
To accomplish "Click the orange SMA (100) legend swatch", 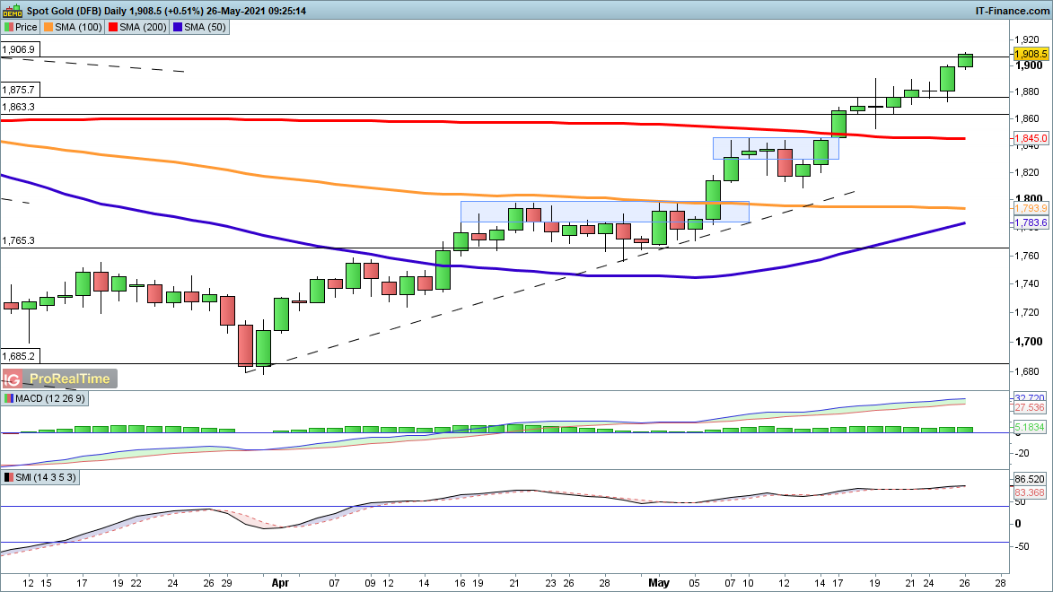I will tap(49, 27).
